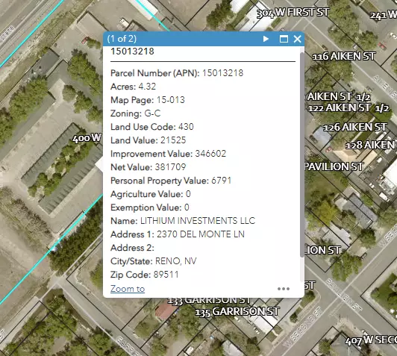Click Parcel Number (APN) value
Image resolution: width=397 pixels, height=356 pixels.
222,73
